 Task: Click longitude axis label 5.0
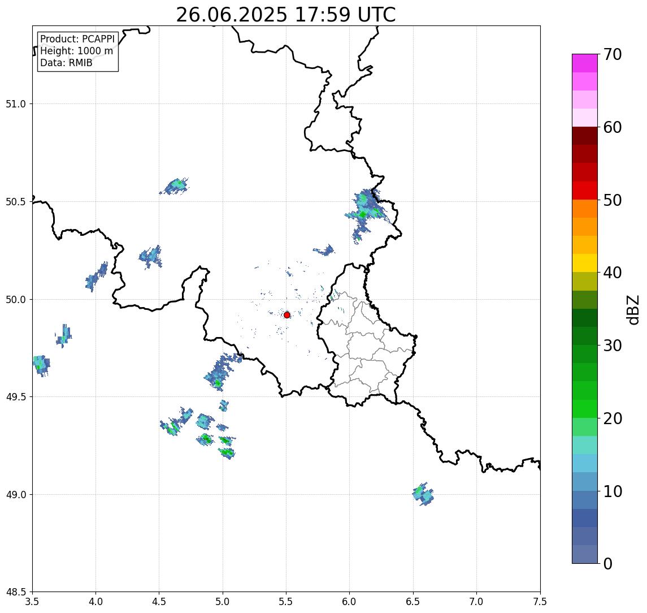[223, 602]
